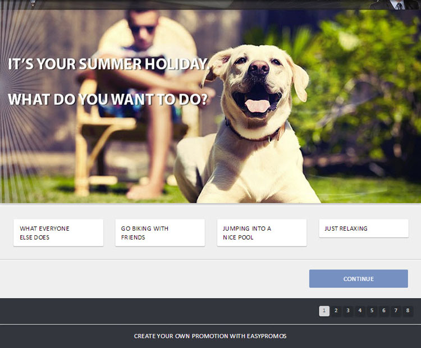Jump to question page 2
Screen dimensions: 421x348
pyautogui.click(x=336, y=311)
